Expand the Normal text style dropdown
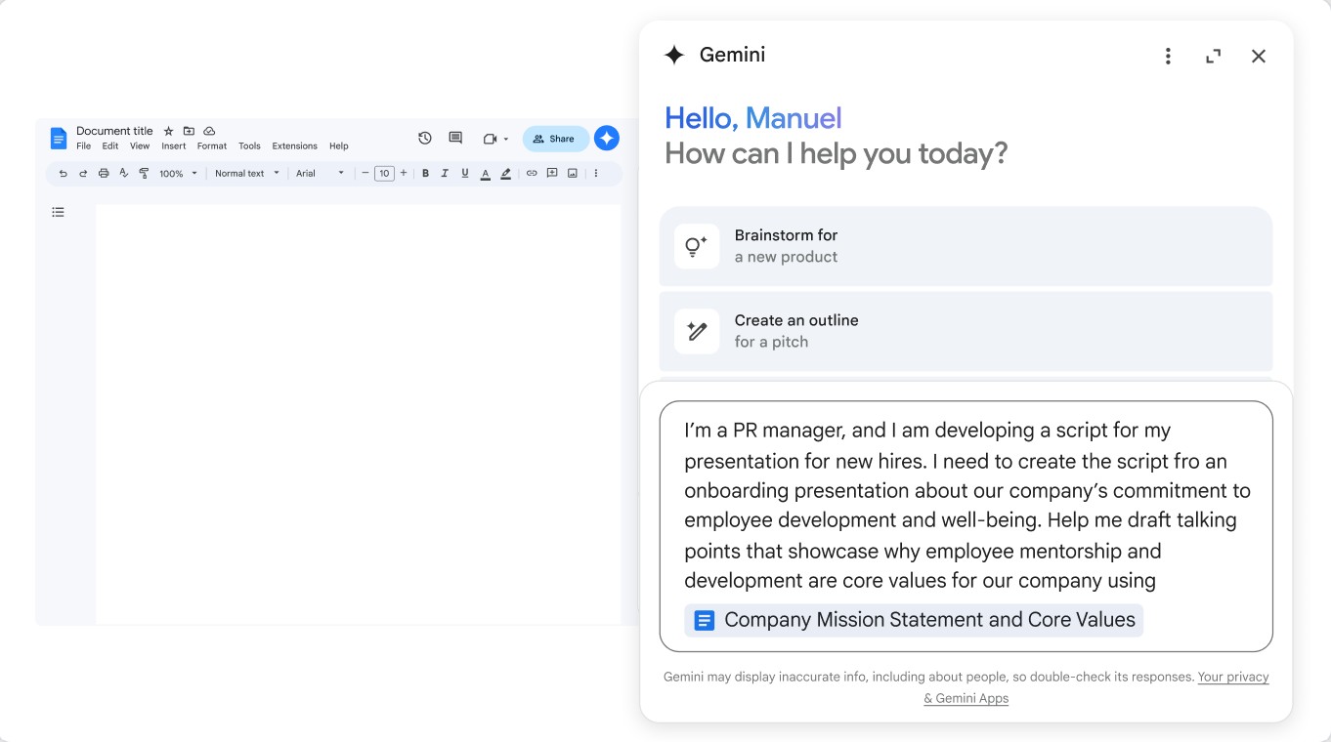 [x=247, y=174]
